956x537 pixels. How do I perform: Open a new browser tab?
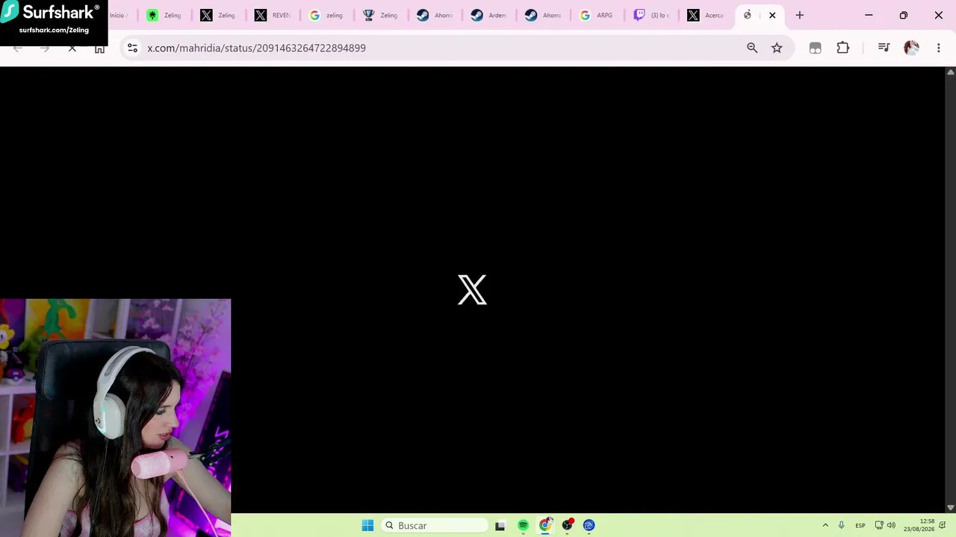tap(799, 15)
